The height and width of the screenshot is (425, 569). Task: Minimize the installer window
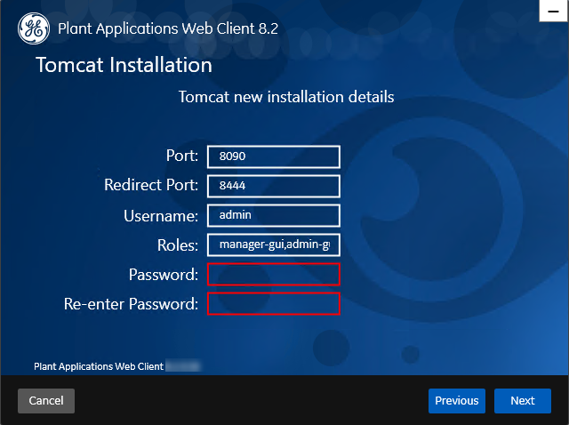click(553, 11)
